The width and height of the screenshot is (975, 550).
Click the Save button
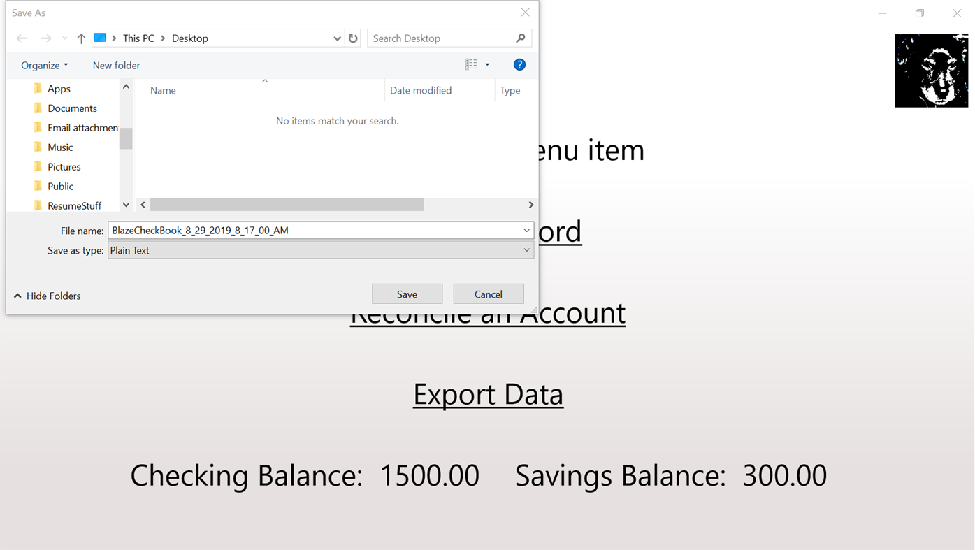point(407,293)
